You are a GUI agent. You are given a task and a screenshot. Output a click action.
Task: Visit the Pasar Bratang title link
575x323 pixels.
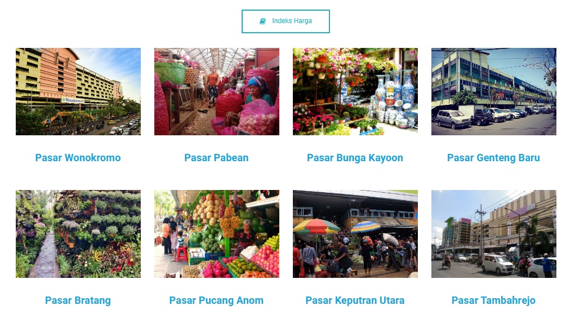[78, 300]
